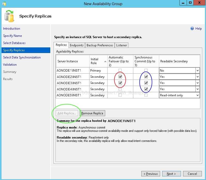Uncheck Automatic Failover for AONODE2\INST1
206x180 pixels.
(120, 76)
